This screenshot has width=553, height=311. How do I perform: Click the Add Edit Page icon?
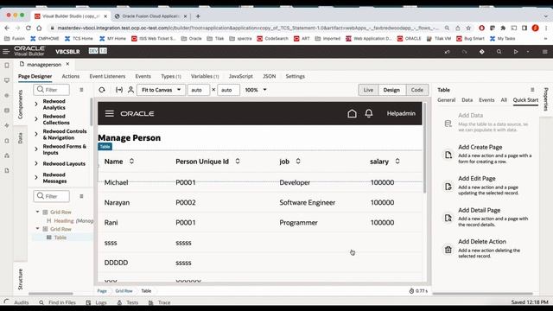448,187
